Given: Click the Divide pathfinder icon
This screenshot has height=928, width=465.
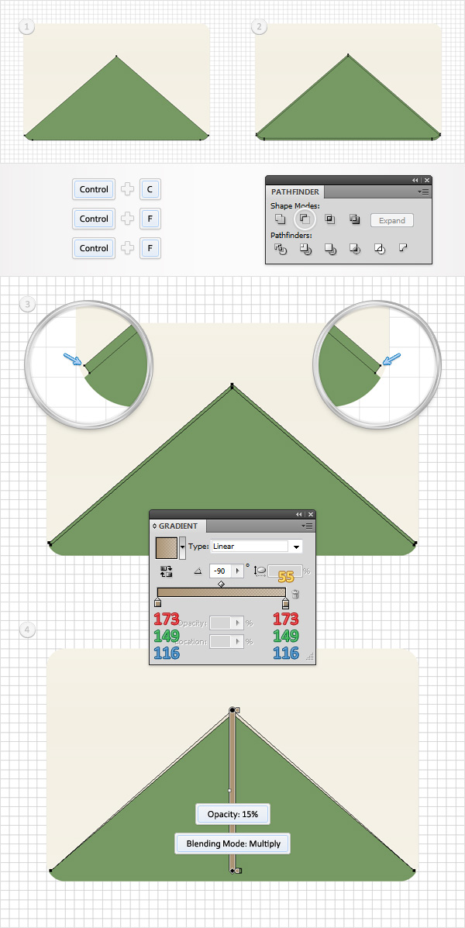Looking at the screenshot, I should [x=281, y=249].
